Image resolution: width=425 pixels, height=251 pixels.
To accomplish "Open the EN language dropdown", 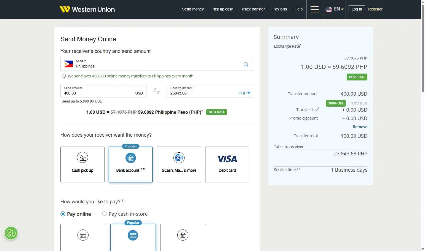I will pos(339,9).
